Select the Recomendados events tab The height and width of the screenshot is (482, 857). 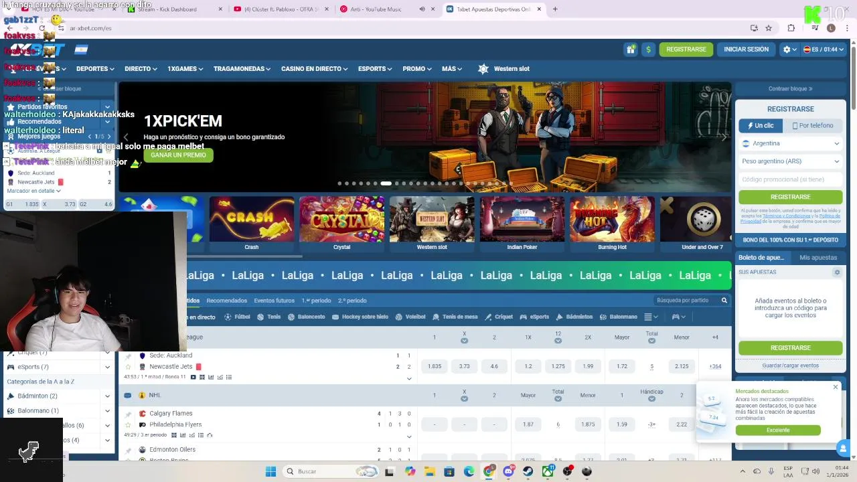227,301
